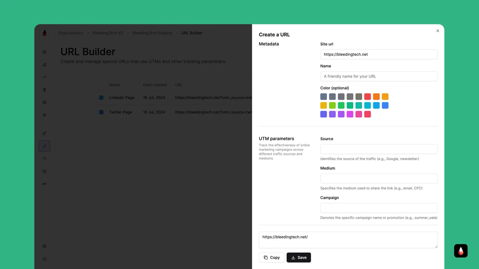
Task: Open the trends line chart icon
Action: (44, 77)
